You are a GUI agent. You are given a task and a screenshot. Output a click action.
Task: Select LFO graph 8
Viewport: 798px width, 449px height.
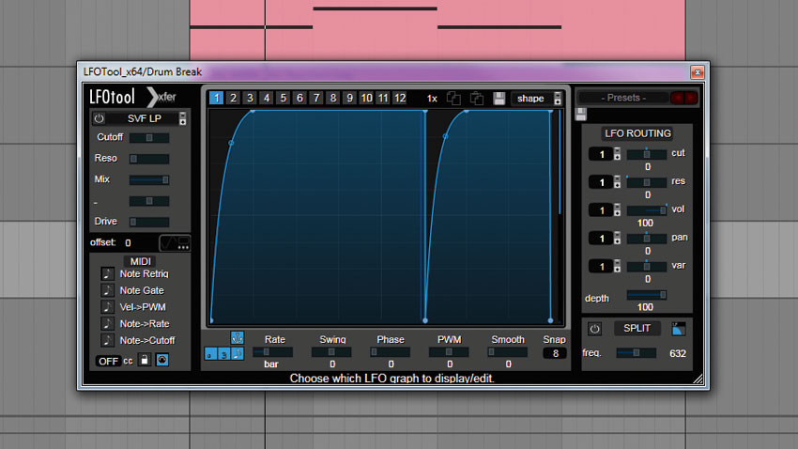point(333,98)
